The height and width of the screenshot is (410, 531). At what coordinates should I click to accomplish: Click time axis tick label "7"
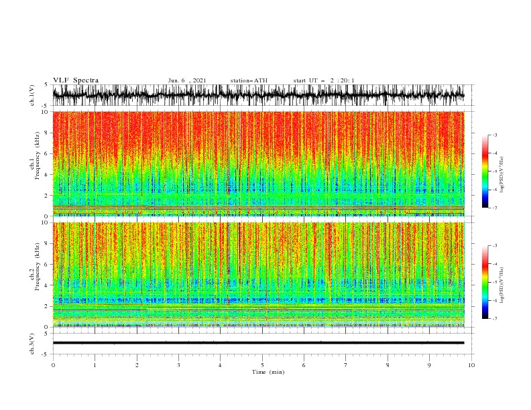[346, 365]
